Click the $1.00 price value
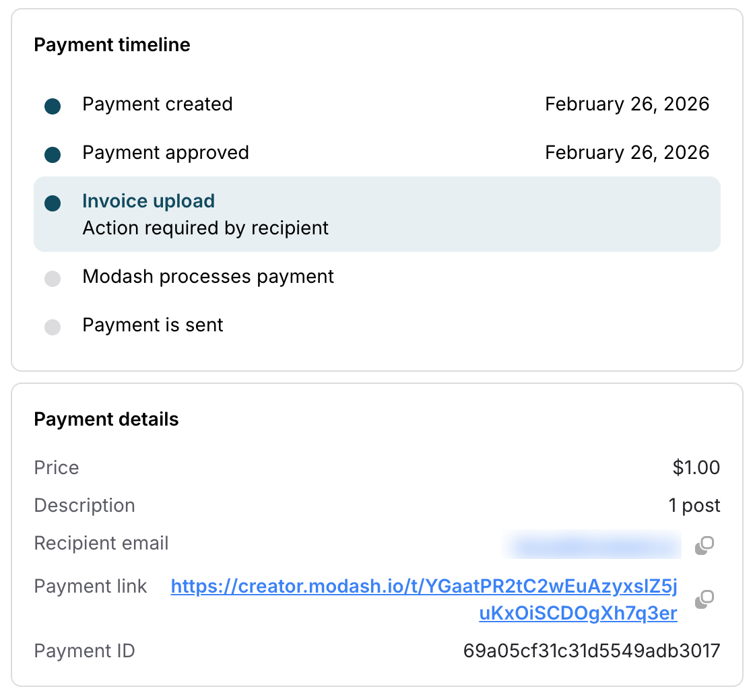Screen dimensions: 753x695 [696, 468]
